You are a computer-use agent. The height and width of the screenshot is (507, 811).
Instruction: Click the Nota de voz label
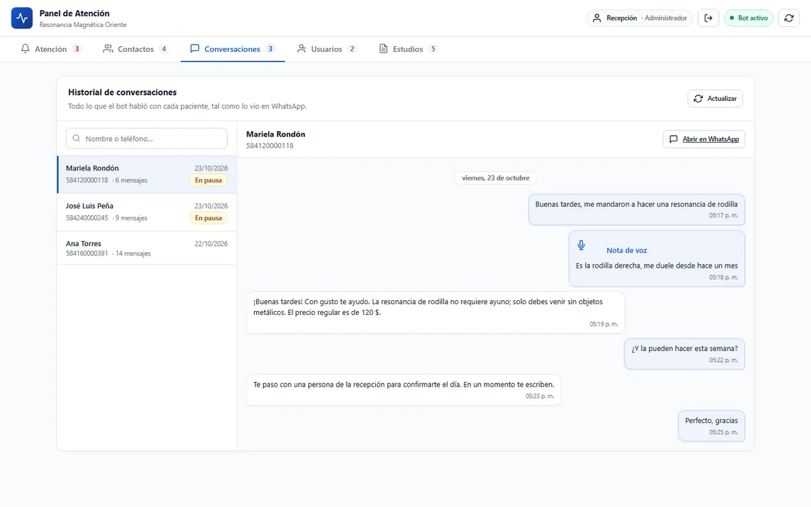(x=626, y=251)
